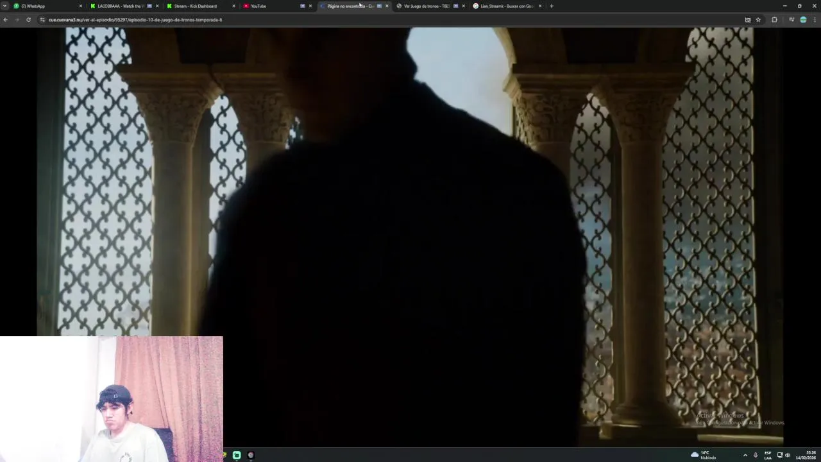821x462 pixels.
Task: Switch to the WhatsApp tab
Action: [x=48, y=6]
